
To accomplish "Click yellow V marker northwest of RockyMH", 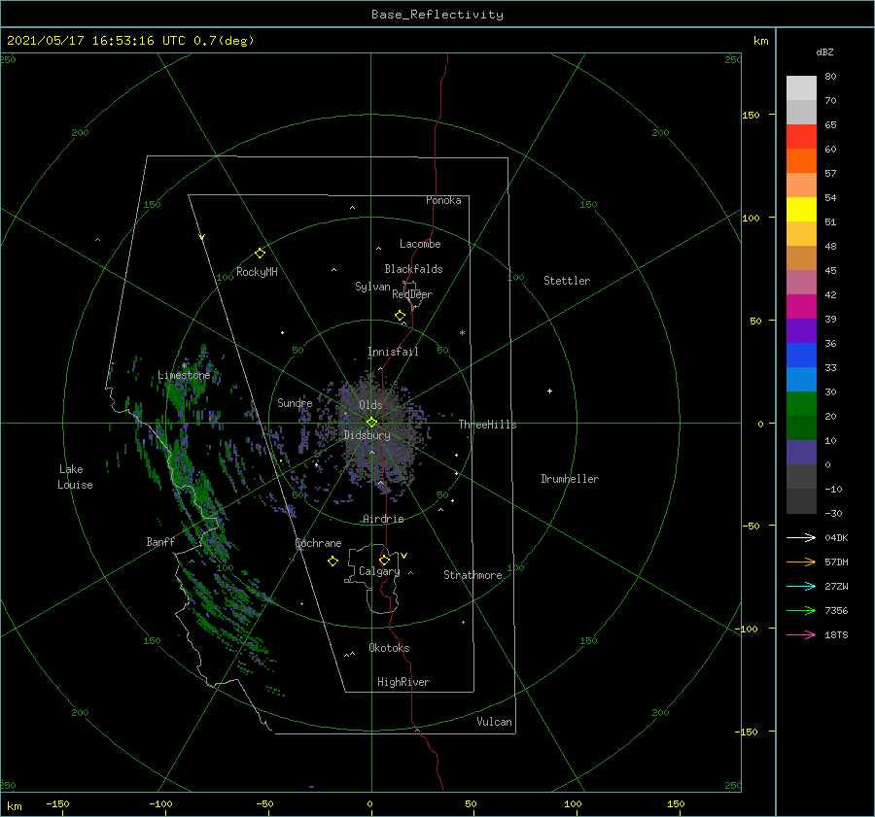I will (202, 237).
